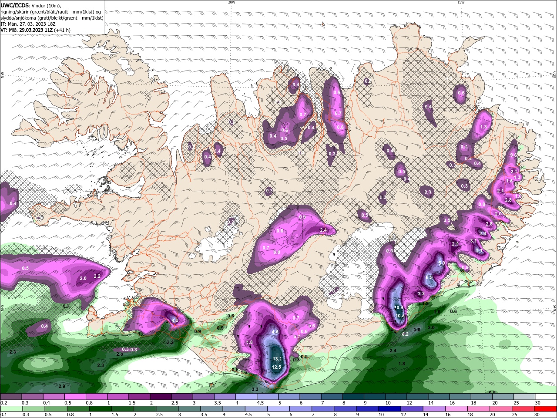
Task: Click the 20W longitude label
Action: (x=232, y=2)
